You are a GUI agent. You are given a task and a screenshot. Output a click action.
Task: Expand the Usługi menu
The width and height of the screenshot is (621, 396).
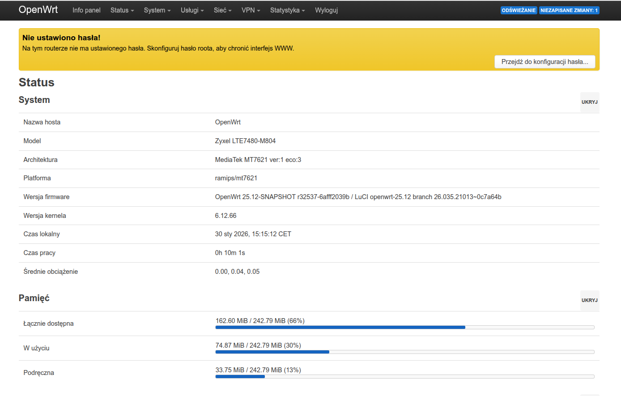pos(192,10)
